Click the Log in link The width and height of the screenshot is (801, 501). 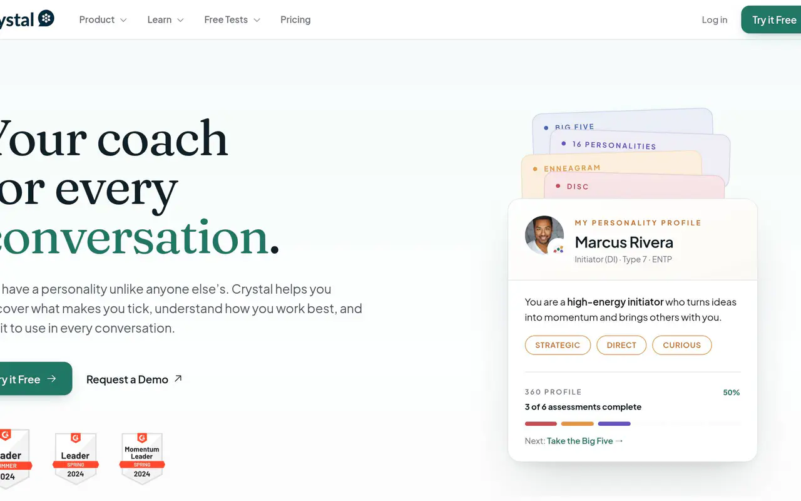tap(715, 20)
